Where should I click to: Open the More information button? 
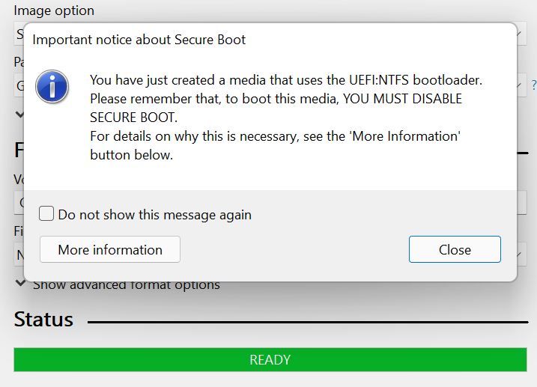[x=109, y=250]
